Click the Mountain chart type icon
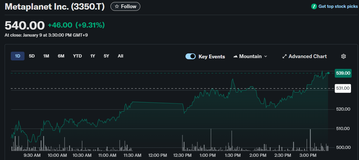This screenshot has width=359, height=160. [236, 56]
